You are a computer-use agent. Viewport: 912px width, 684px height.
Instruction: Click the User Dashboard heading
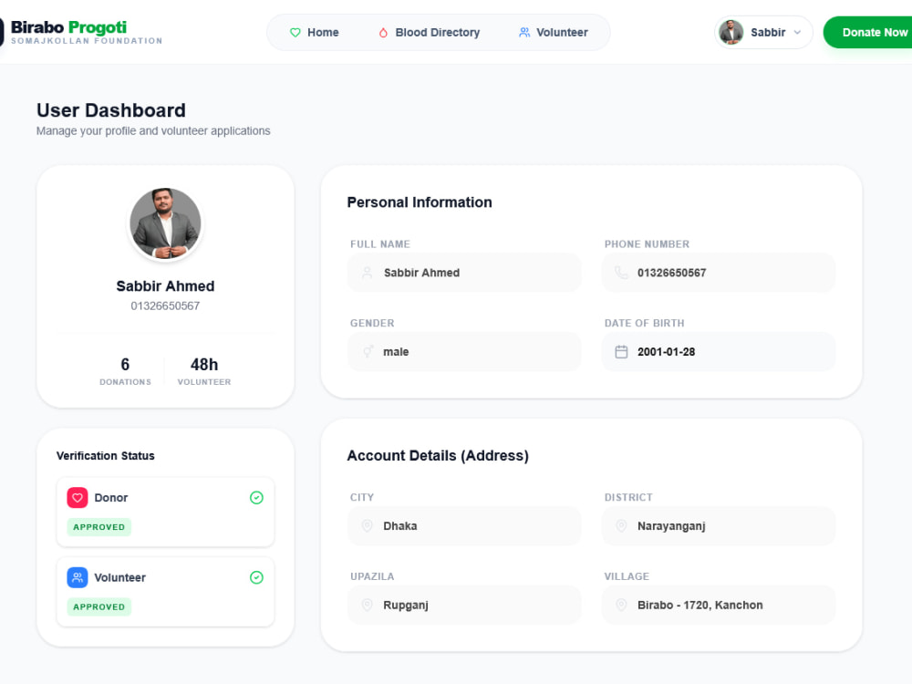[x=111, y=110]
